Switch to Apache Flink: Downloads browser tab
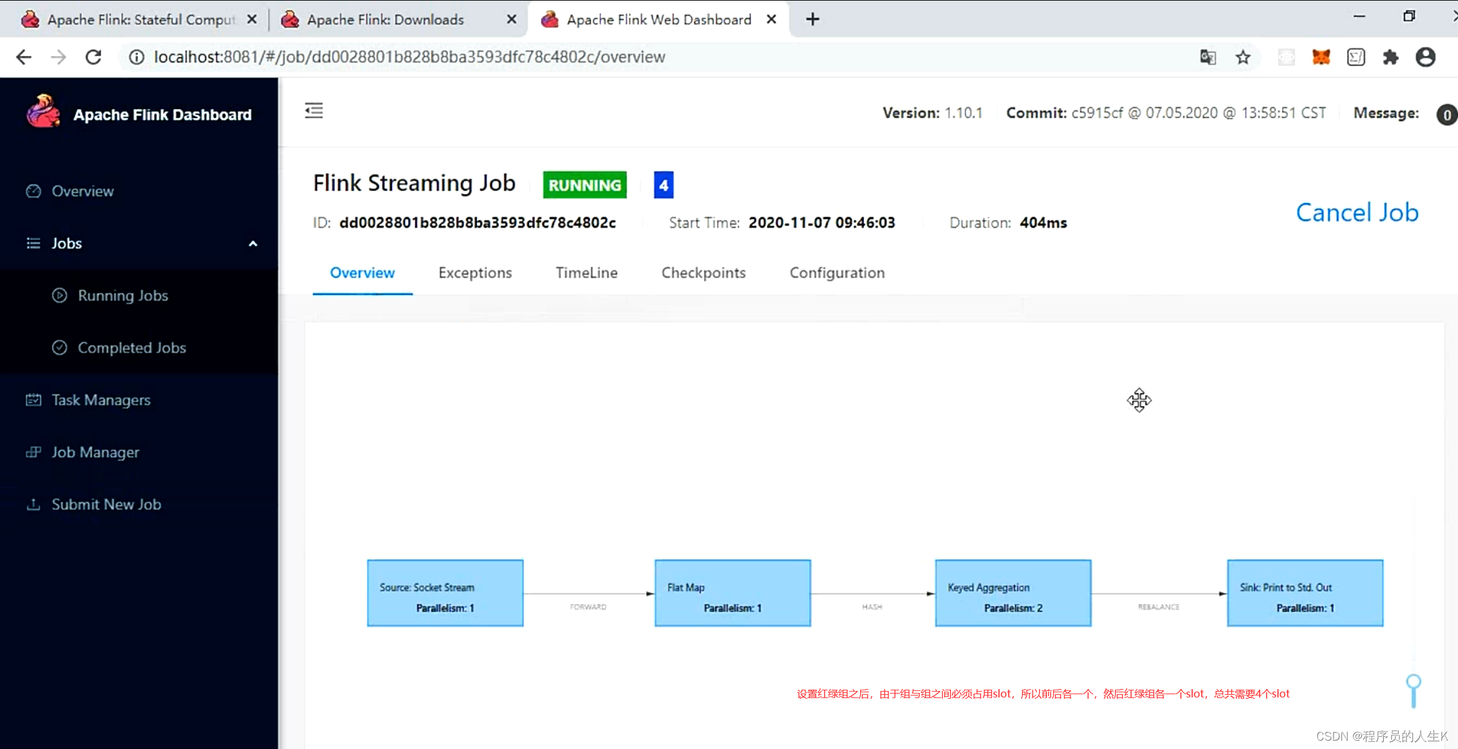Screen dimensions: 1458x749 385,19
